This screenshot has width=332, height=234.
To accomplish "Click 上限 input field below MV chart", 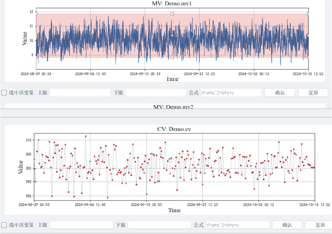I will tap(80, 93).
